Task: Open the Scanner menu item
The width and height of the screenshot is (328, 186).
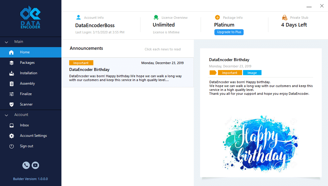Action: 31,104
